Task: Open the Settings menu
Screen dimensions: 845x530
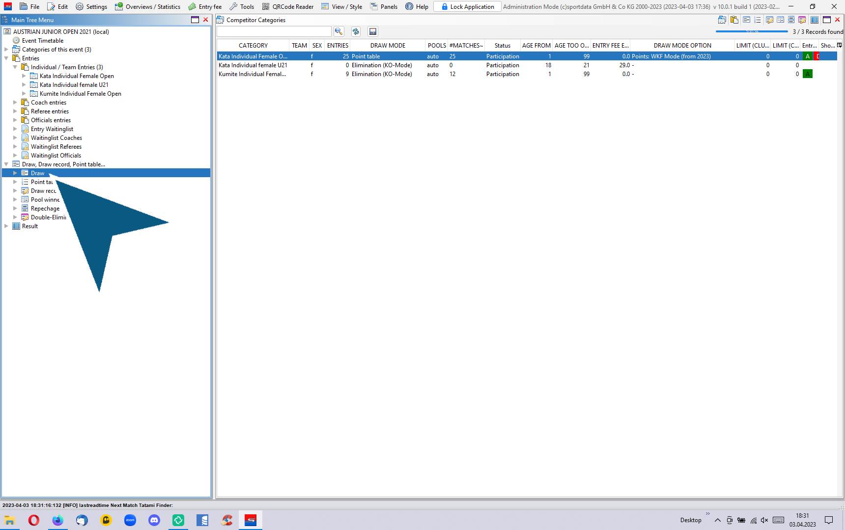Action: (91, 6)
